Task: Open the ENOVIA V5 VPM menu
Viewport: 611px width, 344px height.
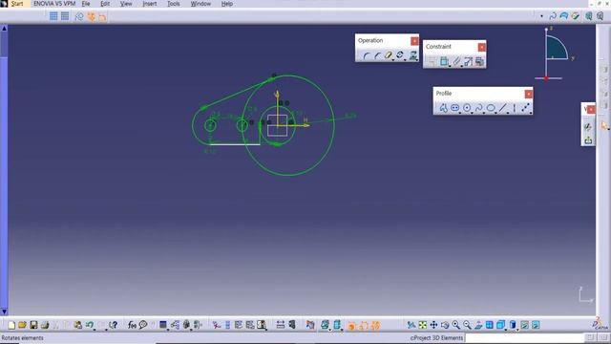Action: tap(54, 4)
